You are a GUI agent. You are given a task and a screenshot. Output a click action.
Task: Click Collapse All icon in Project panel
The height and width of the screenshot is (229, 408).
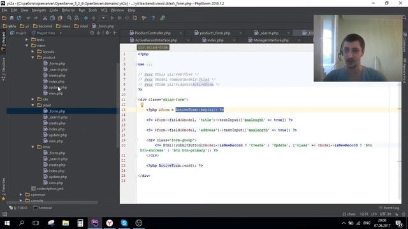[98, 33]
